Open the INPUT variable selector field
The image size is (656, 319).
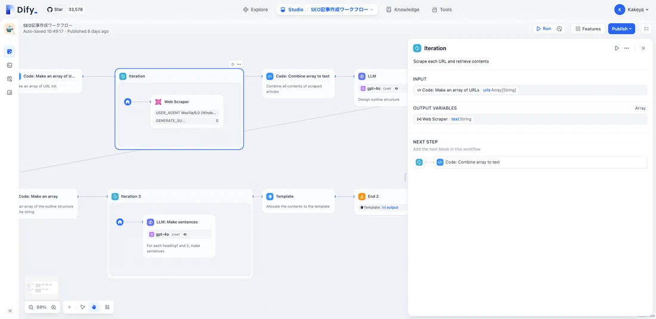click(530, 90)
